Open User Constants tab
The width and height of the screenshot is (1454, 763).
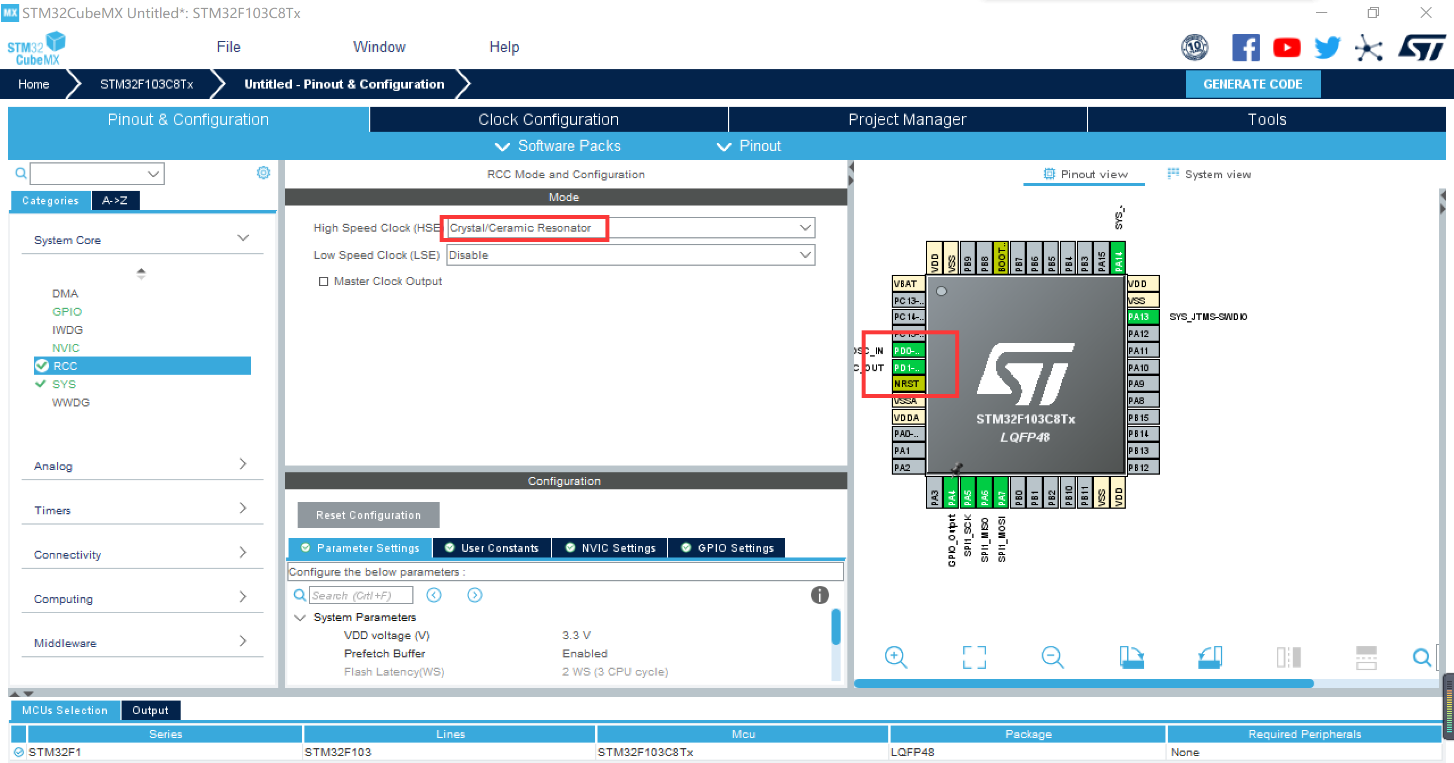[x=492, y=548]
